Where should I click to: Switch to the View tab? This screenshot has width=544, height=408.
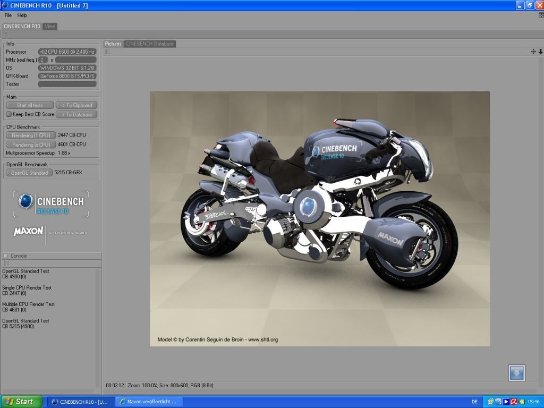tap(50, 27)
